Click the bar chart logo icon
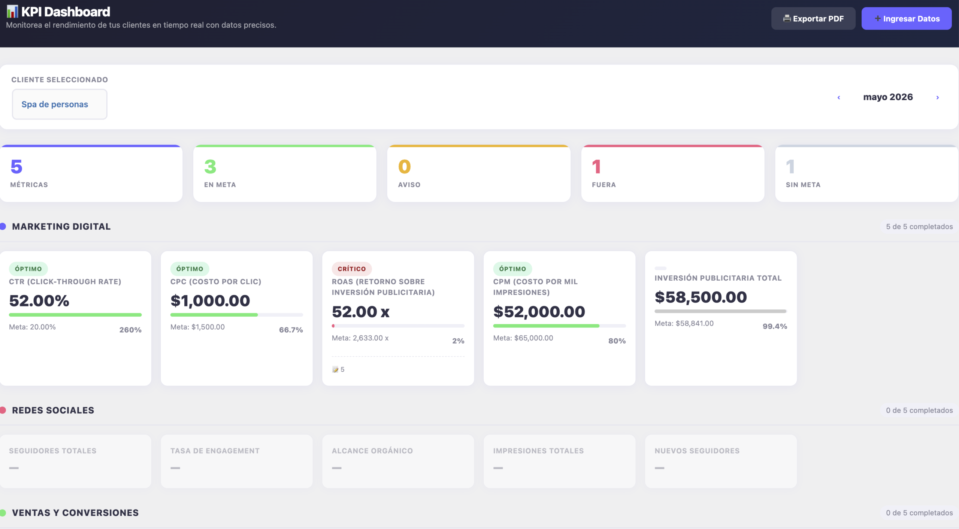This screenshot has height=529, width=959. click(12, 12)
